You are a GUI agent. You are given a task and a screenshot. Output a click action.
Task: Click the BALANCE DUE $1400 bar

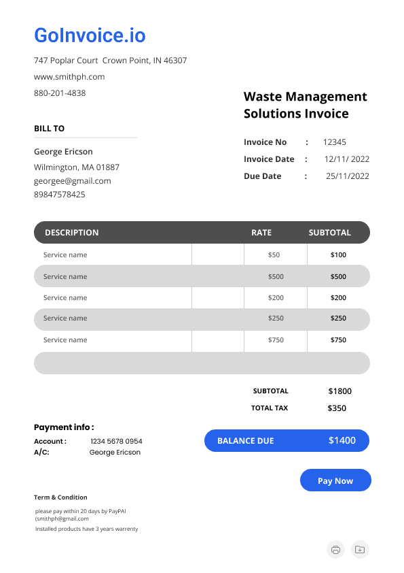coord(287,441)
